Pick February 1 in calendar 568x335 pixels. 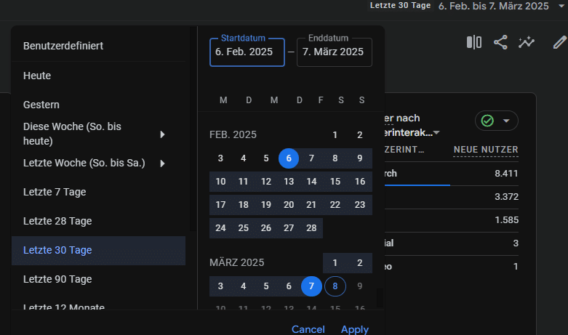point(335,135)
